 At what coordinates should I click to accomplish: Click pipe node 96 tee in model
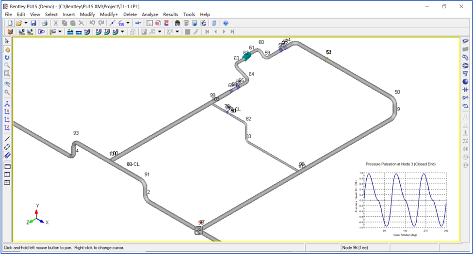pyautogui.click(x=198, y=230)
